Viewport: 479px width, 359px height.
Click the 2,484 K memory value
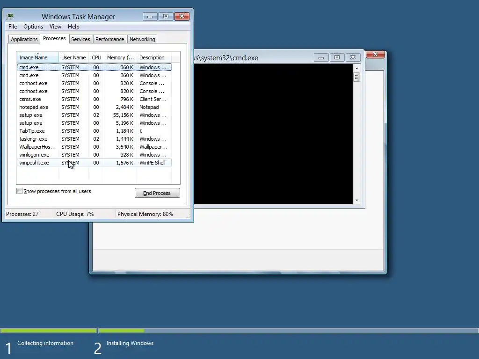(x=124, y=107)
